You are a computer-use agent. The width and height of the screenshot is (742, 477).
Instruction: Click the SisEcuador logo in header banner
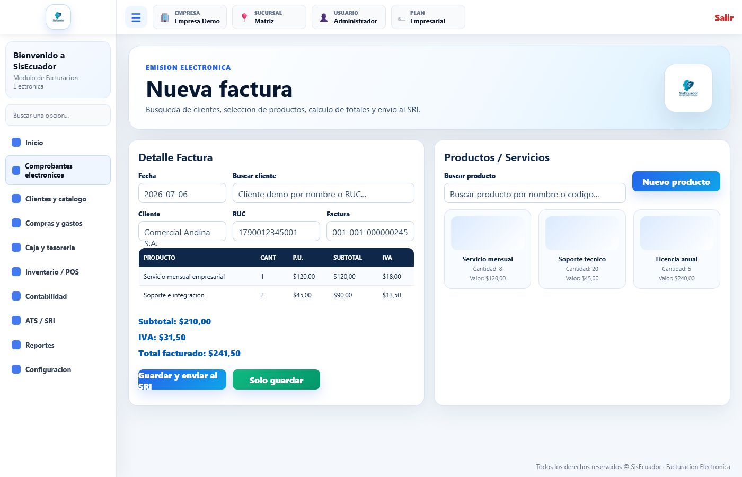(x=688, y=88)
